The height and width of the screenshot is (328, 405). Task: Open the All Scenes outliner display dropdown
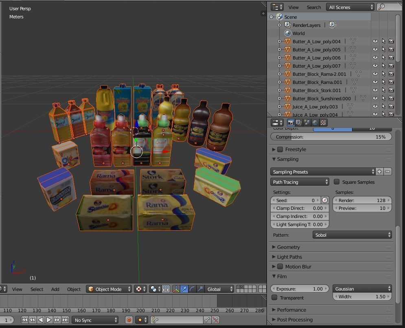[350, 7]
